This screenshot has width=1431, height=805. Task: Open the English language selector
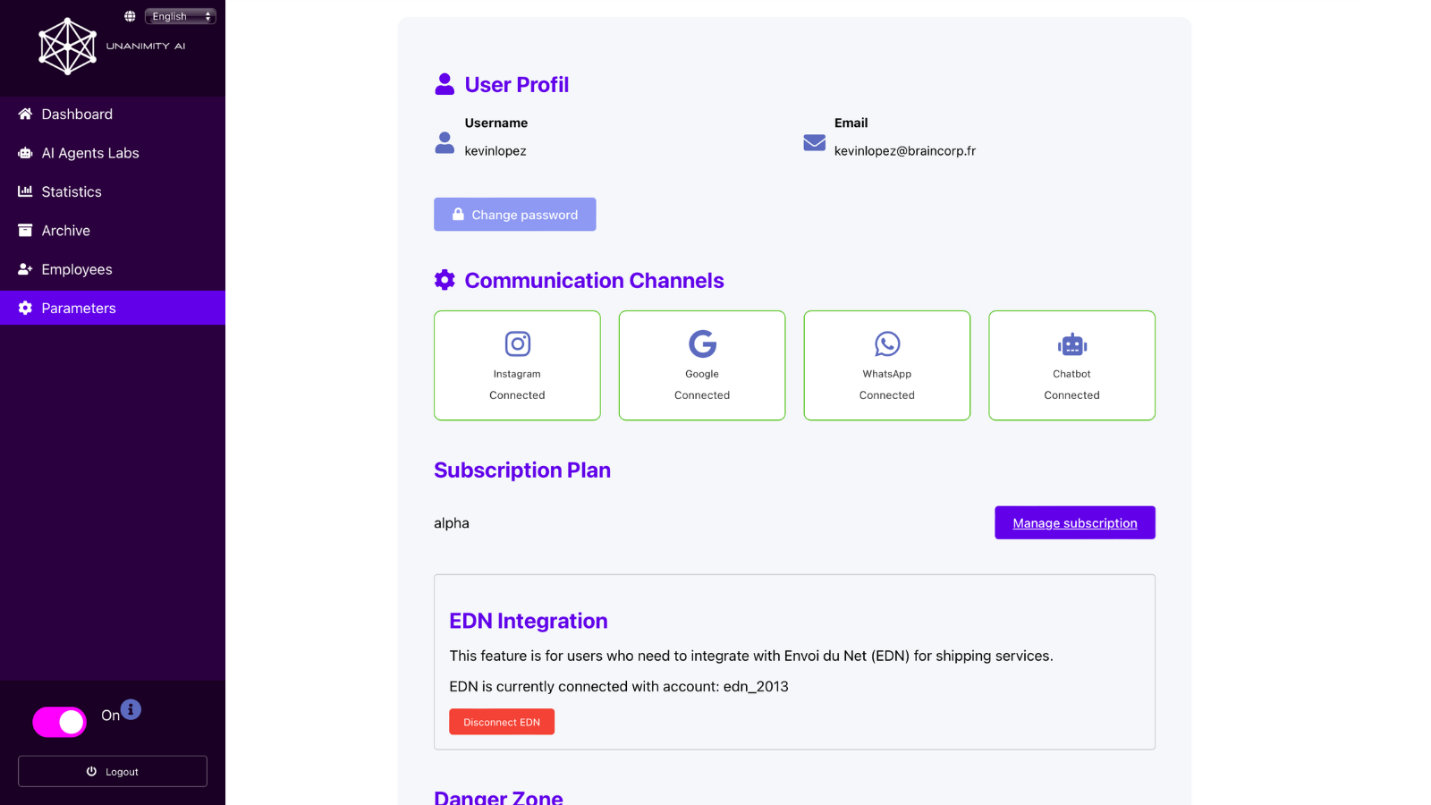(180, 15)
